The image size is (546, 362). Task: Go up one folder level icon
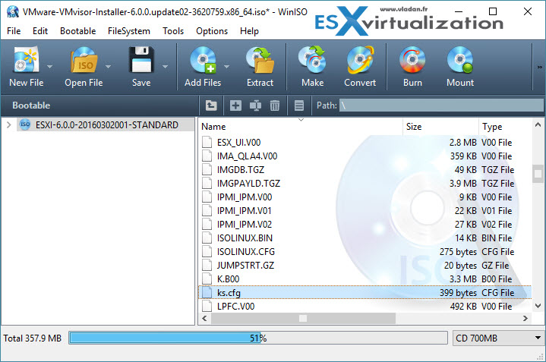pyautogui.click(x=211, y=105)
